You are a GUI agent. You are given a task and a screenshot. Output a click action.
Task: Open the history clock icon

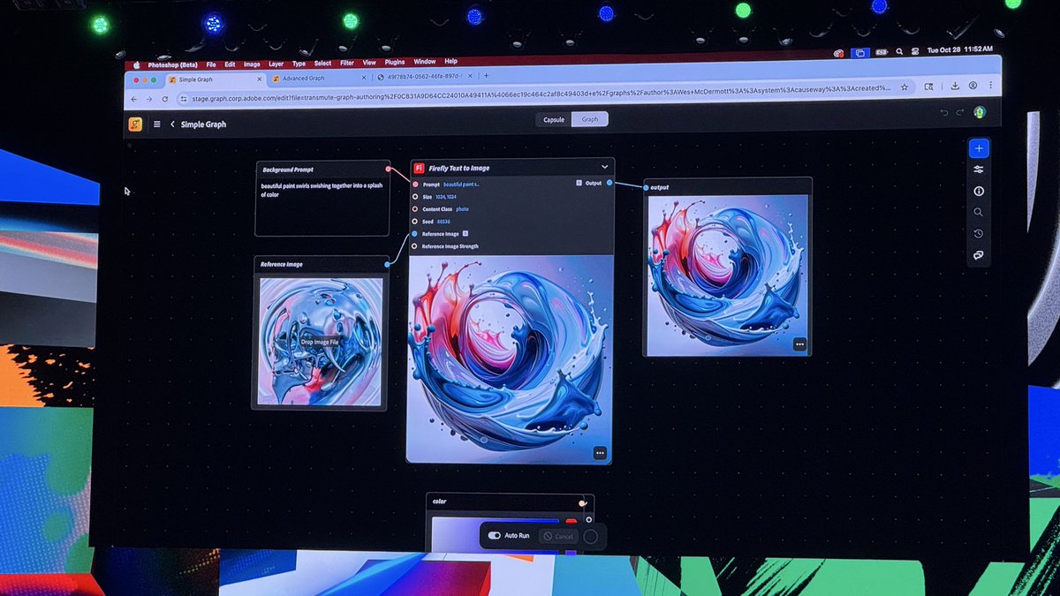tap(978, 234)
